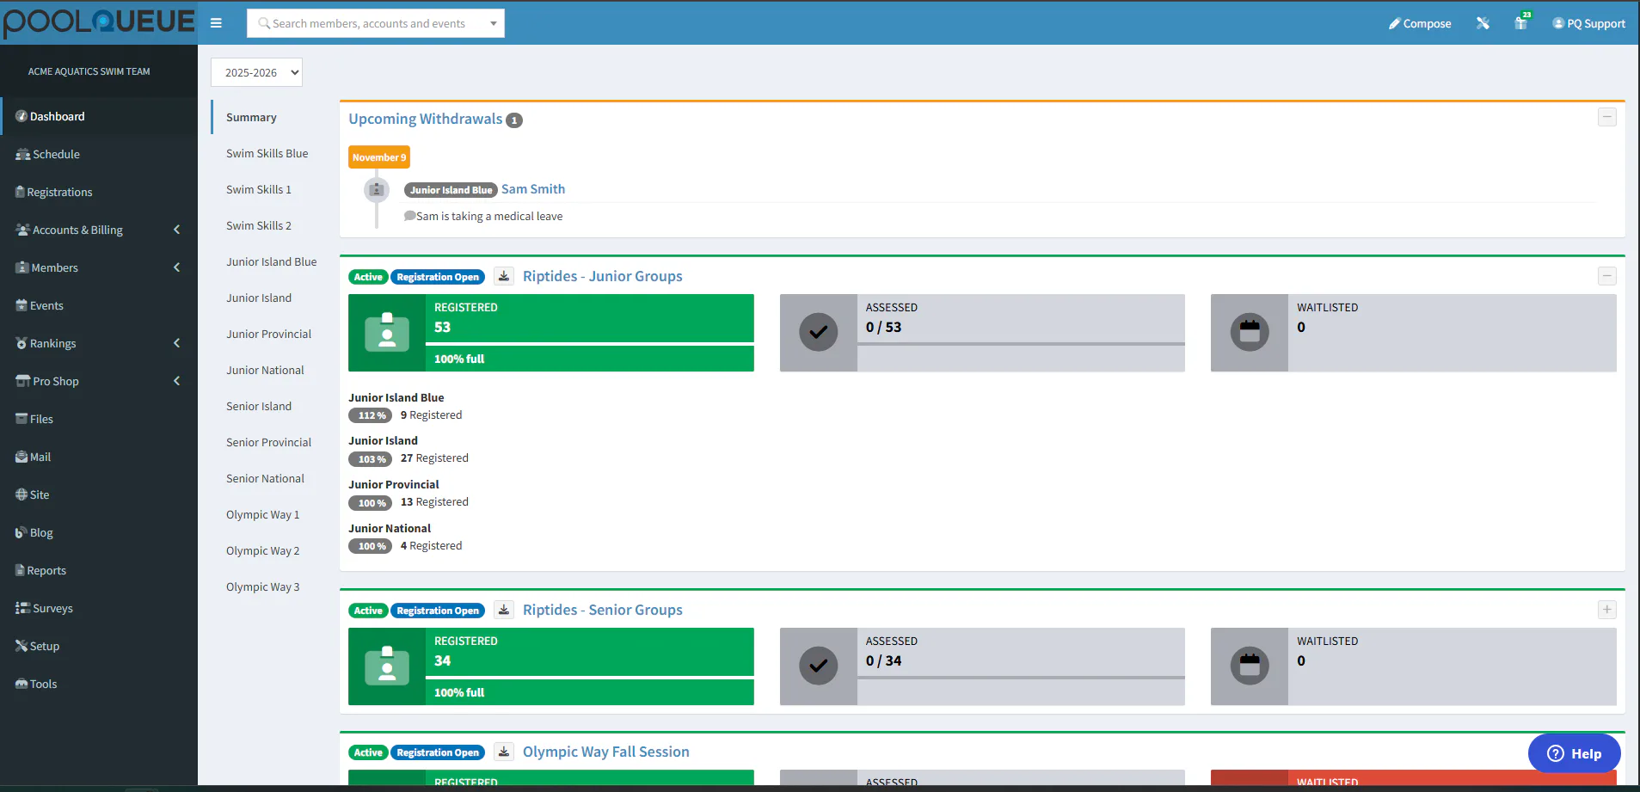Image resolution: width=1640 pixels, height=792 pixels.
Task: Download Riptides - Junior Groups registrations
Action: click(504, 276)
